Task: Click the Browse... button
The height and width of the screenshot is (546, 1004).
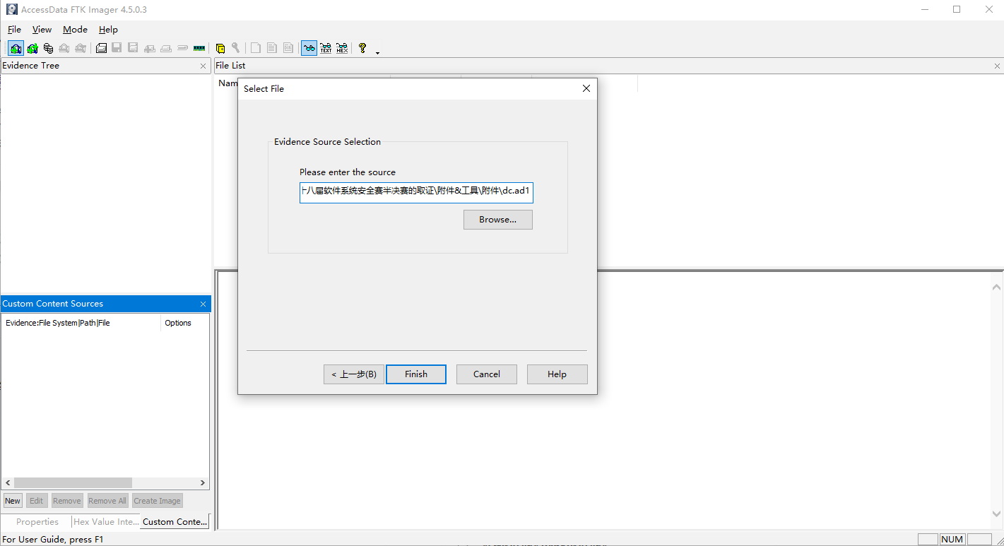Action: pyautogui.click(x=498, y=220)
